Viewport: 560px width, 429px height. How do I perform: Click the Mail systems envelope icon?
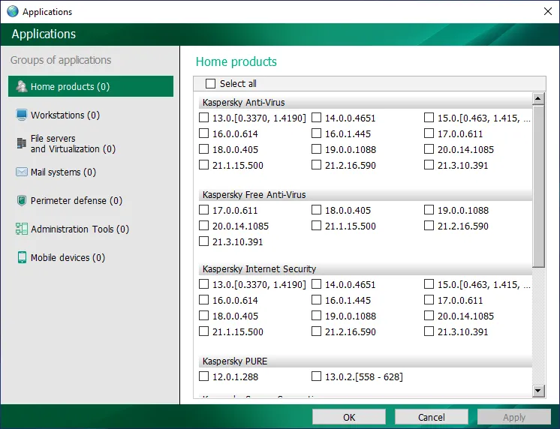coord(22,172)
